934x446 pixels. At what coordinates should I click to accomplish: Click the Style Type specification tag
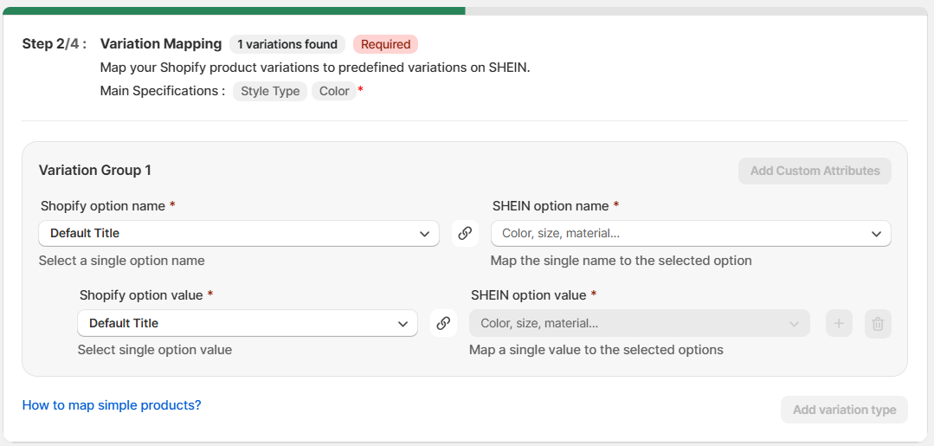coord(270,91)
